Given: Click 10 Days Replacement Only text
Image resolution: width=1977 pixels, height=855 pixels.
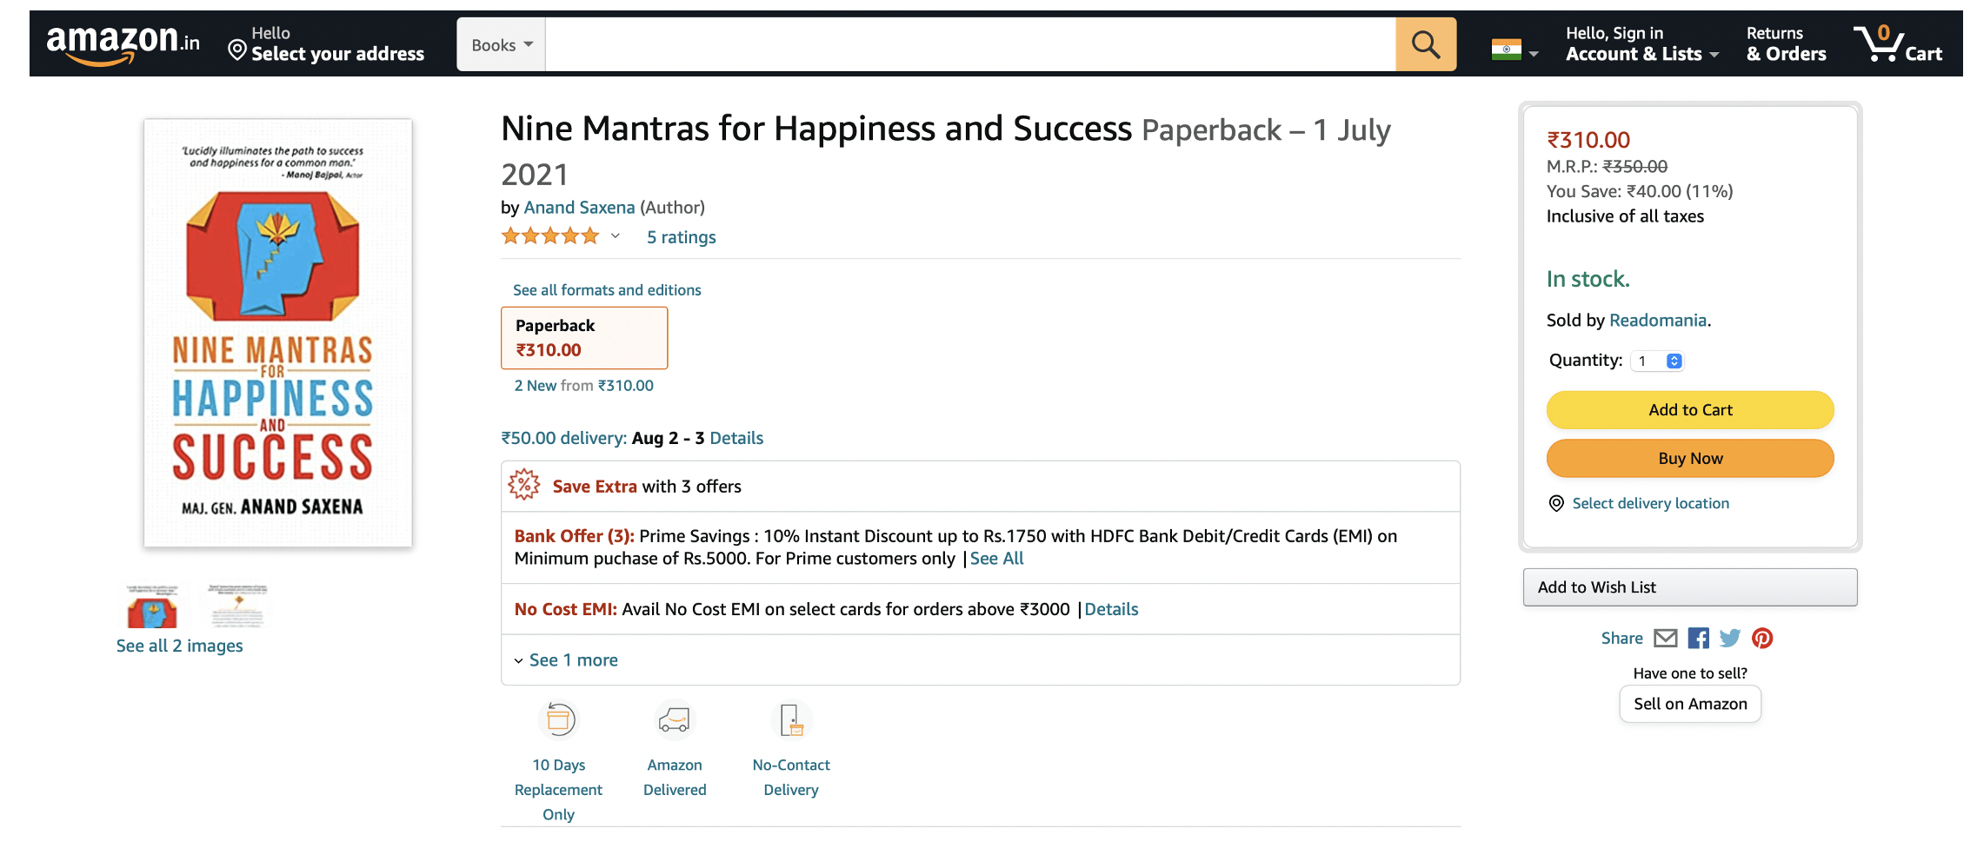Looking at the screenshot, I should (x=558, y=790).
